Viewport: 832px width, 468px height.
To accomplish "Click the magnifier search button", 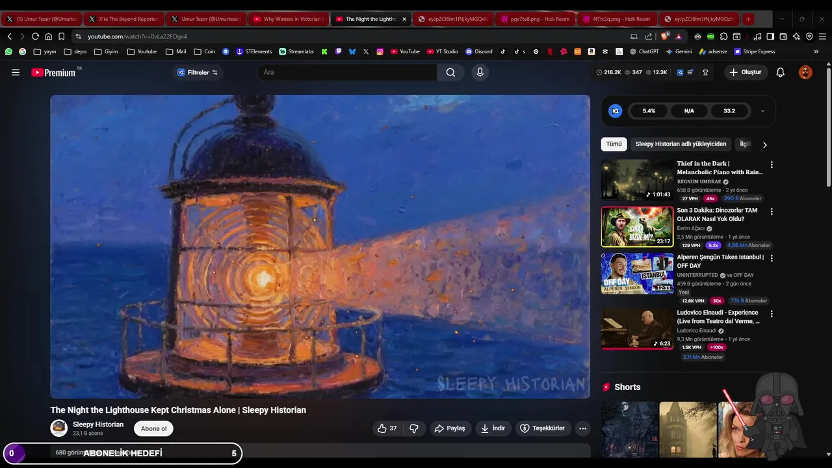I will (450, 72).
